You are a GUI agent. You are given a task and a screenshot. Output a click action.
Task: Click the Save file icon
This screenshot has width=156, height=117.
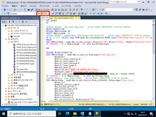tap(28, 10)
